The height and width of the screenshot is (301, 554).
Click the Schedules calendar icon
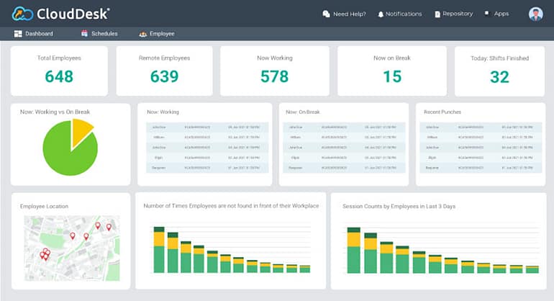point(84,34)
